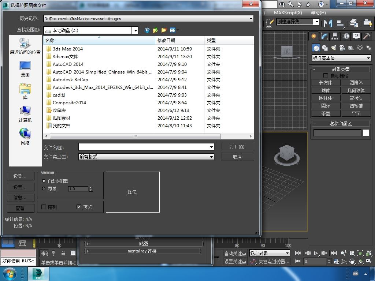Open the Display tab in command panel
The width and height of the screenshot is (375, 281).
coord(356,36)
